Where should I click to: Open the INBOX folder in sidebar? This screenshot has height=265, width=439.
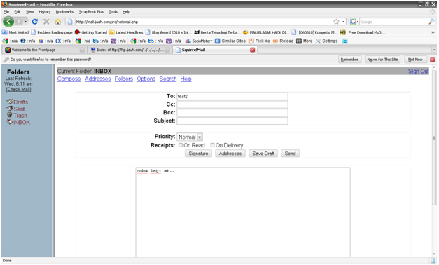(22, 122)
